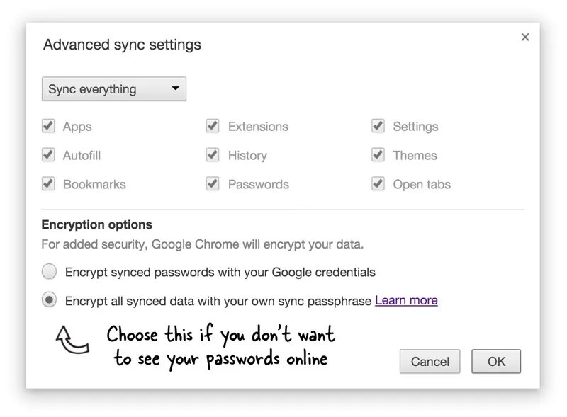Image resolution: width=567 pixels, height=417 pixels.
Task: Dismiss the dialog with Cancel
Action: (x=430, y=361)
